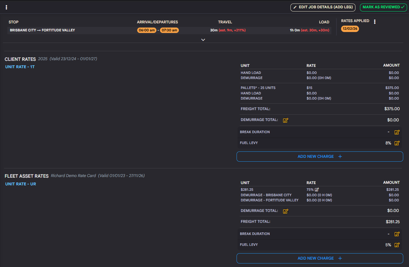Edit the client Demurrage Total
Screen dimensions: 409x267
click(x=286, y=120)
